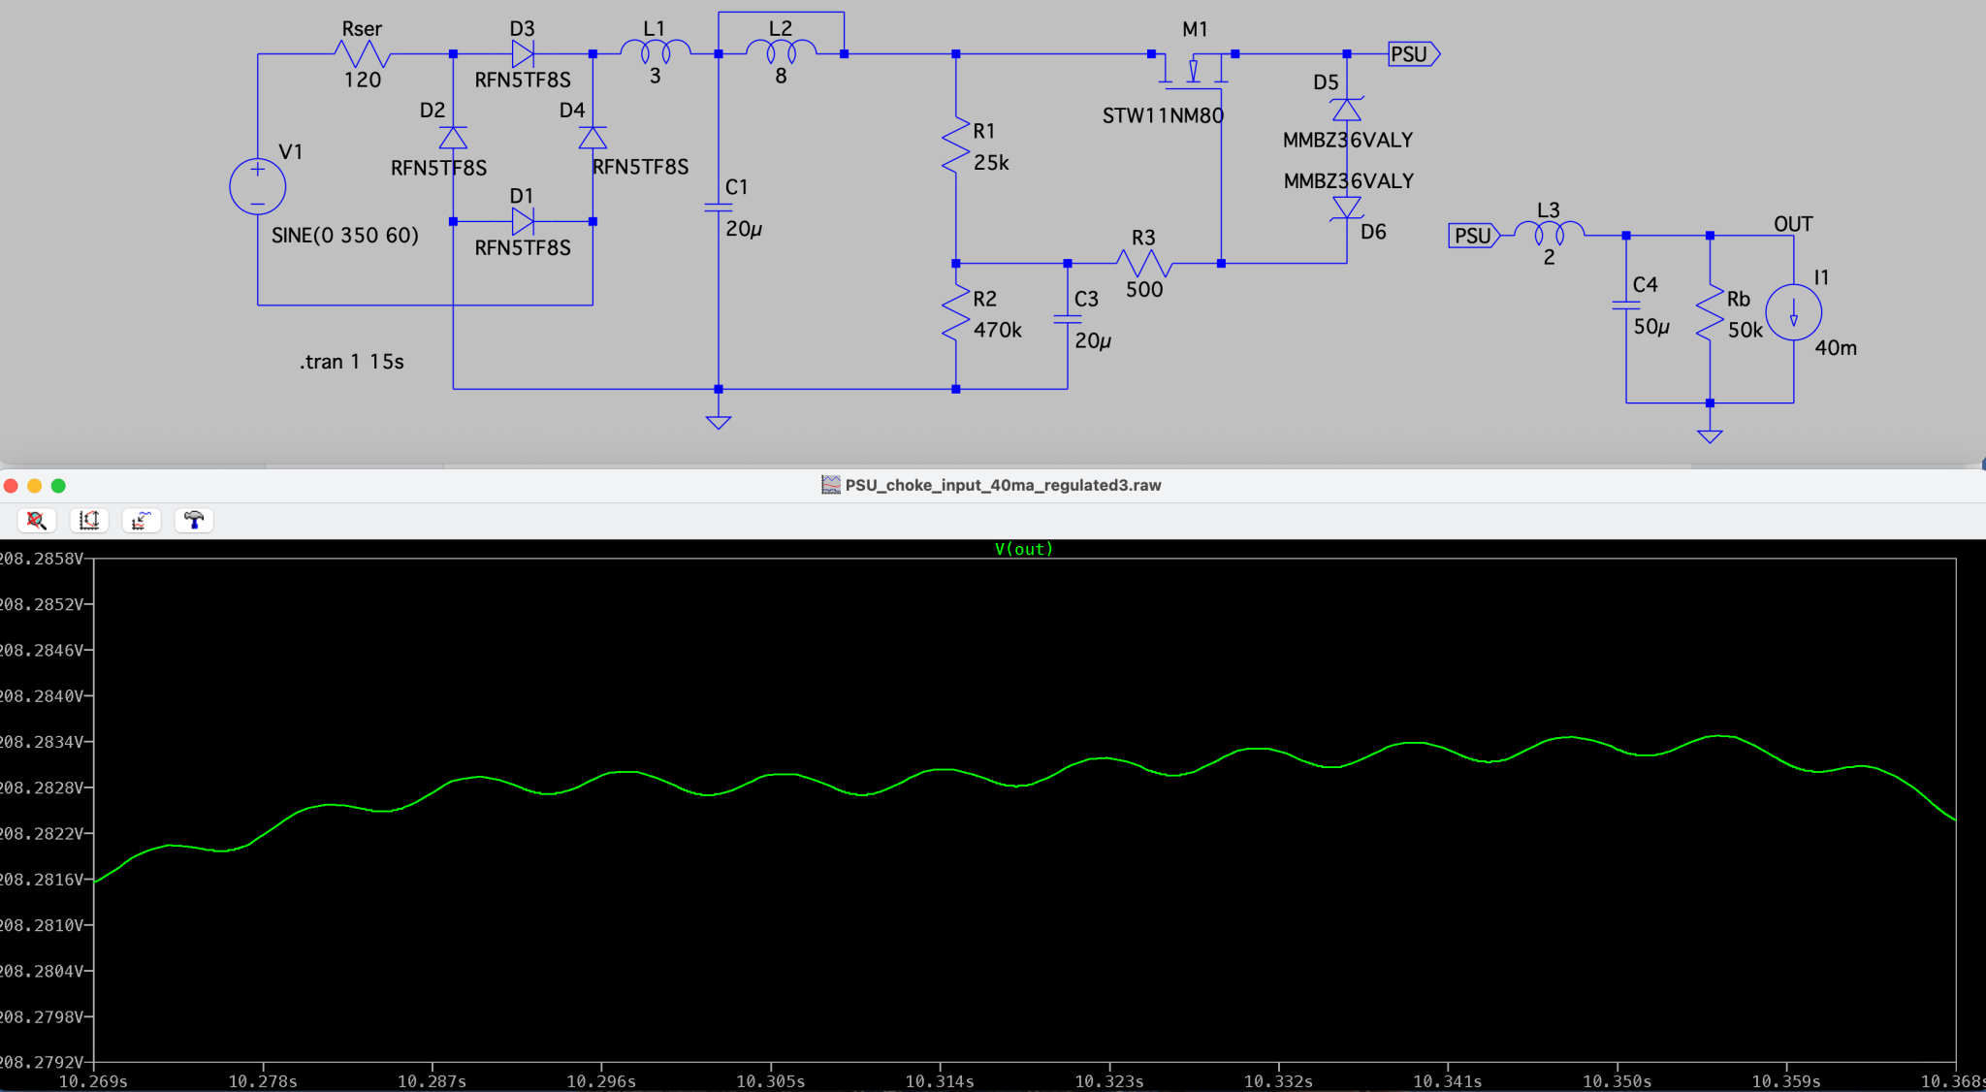This screenshot has width=1986, height=1092.
Task: Click the yellow minimize window button
Action: [34, 485]
